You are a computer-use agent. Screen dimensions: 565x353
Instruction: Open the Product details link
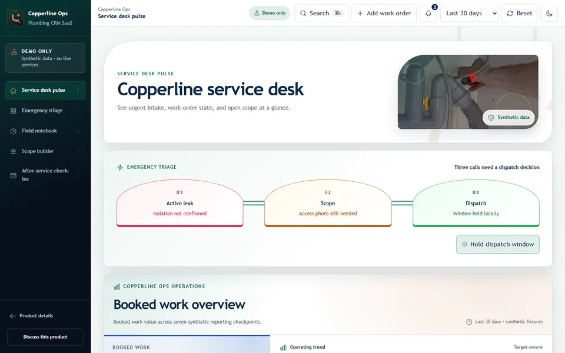[x=31, y=316]
